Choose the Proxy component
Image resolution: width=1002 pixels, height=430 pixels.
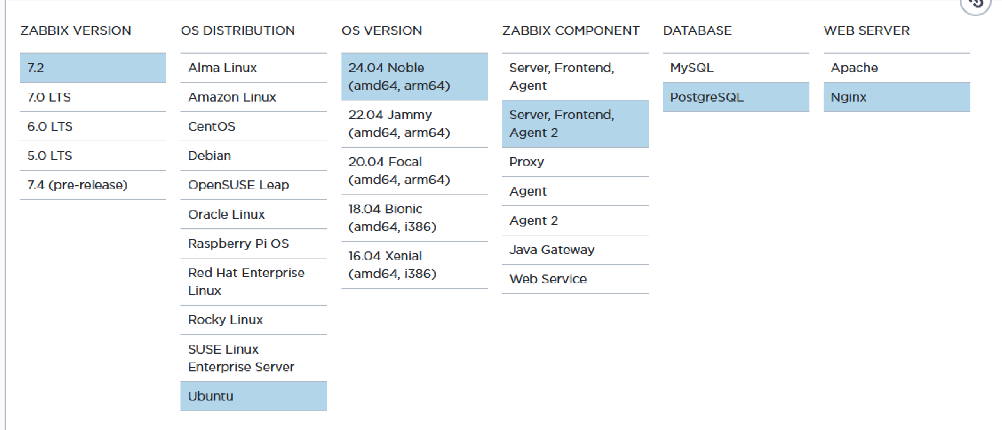coord(575,162)
